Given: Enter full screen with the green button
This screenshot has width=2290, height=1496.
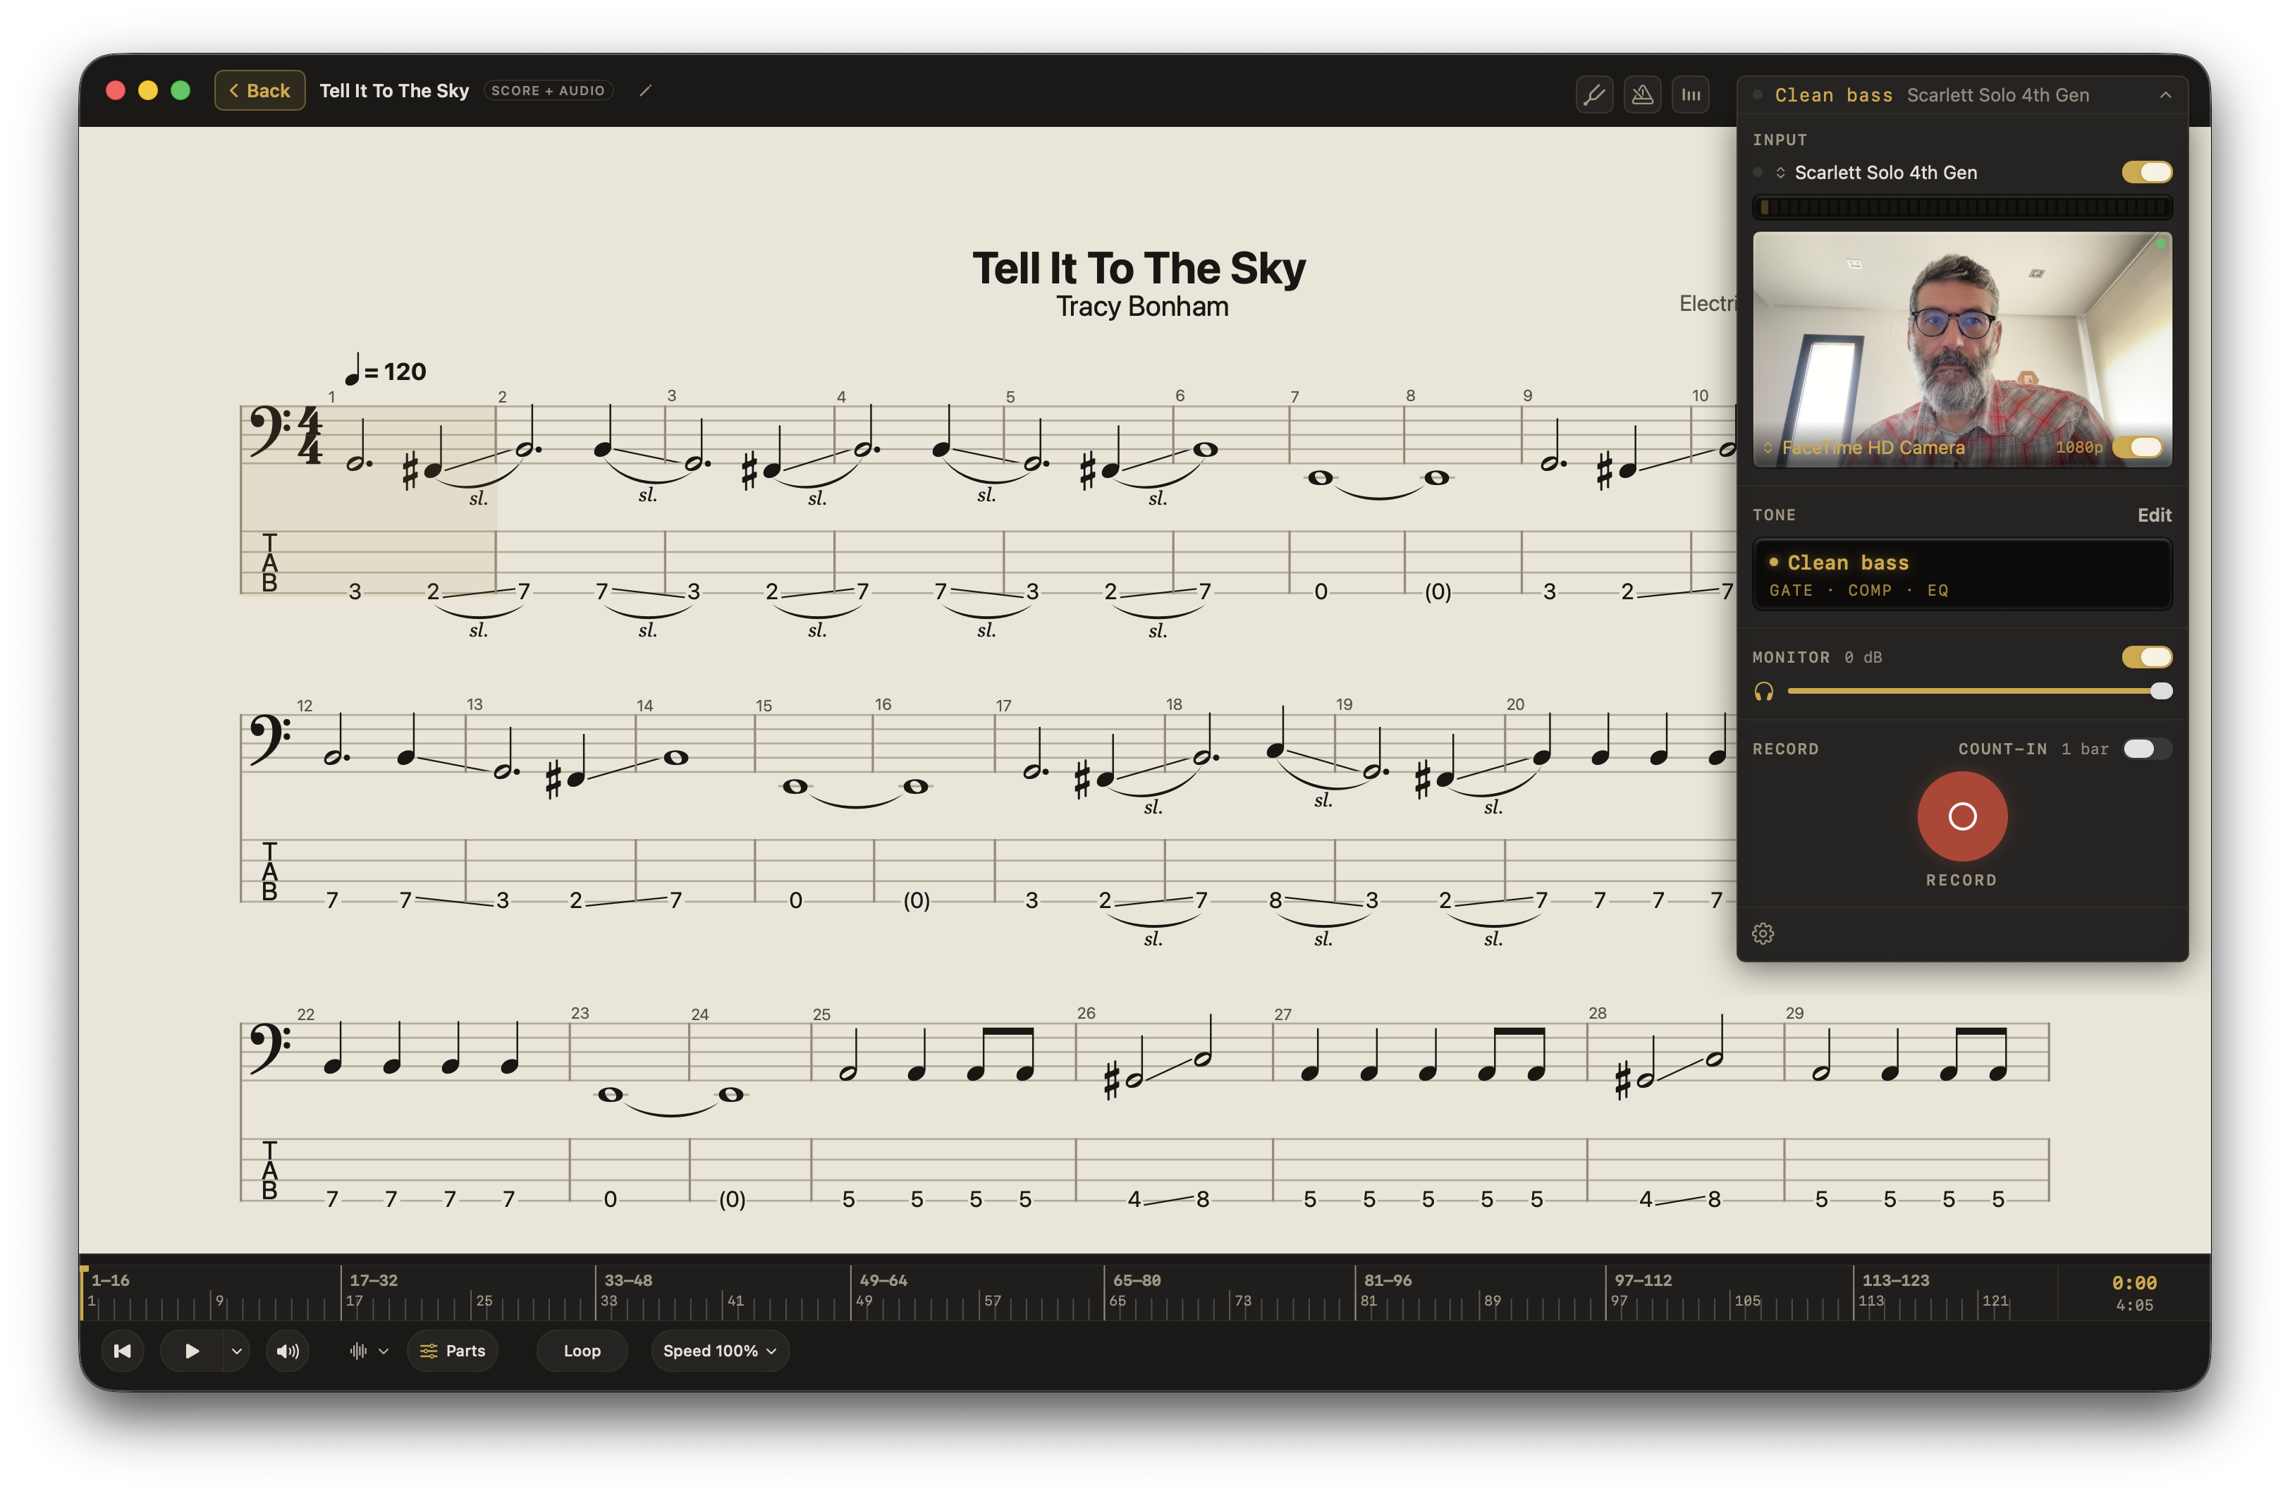Looking at the screenshot, I should coord(180,90).
